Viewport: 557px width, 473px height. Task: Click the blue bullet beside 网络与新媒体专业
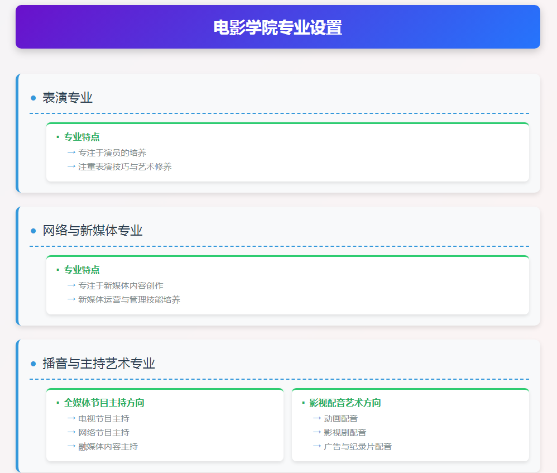click(x=33, y=231)
